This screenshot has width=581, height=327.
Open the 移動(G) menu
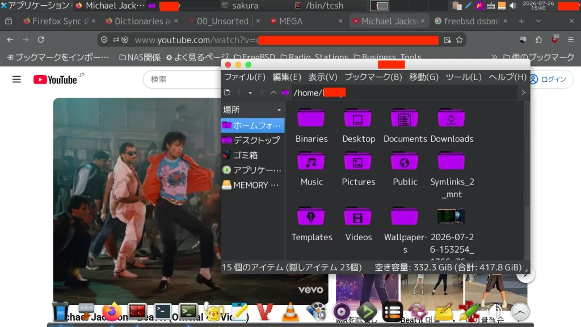point(424,77)
